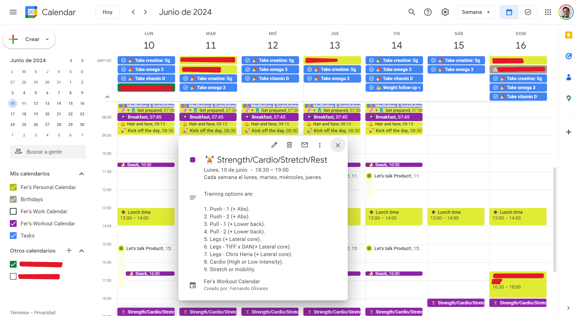Click the Hoy button
The width and height of the screenshot is (577, 316).
pos(107,12)
